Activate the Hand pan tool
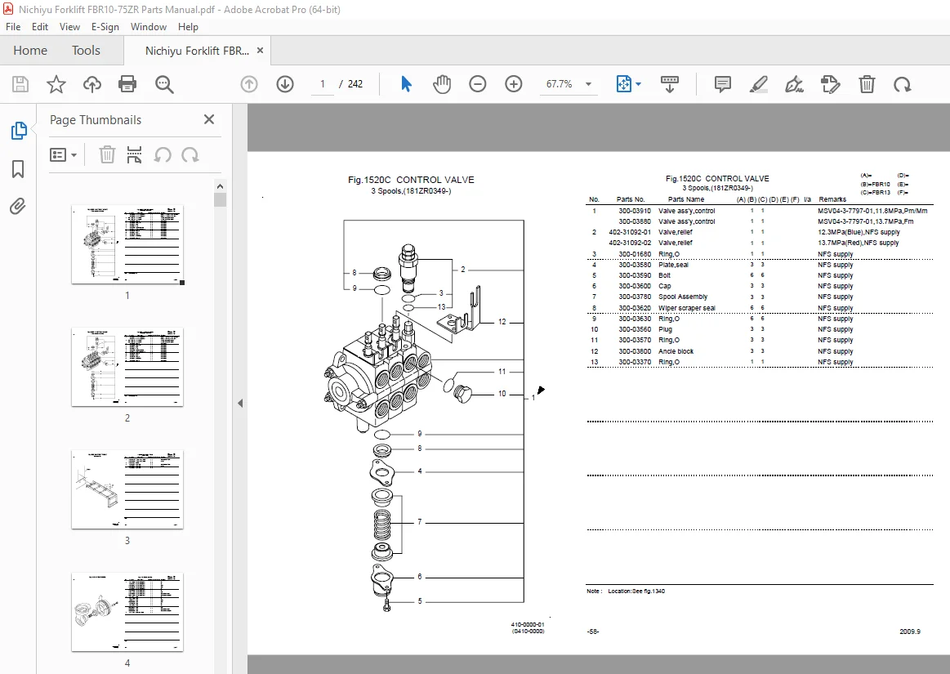Image resolution: width=950 pixels, height=674 pixels. pos(442,84)
